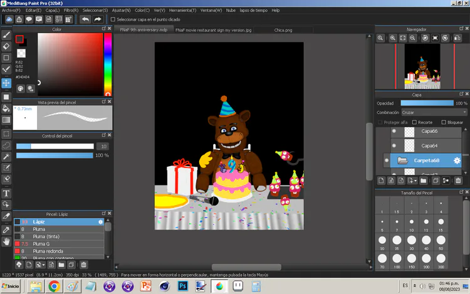
Task: Click the Inicio start button
Action: (11, 286)
